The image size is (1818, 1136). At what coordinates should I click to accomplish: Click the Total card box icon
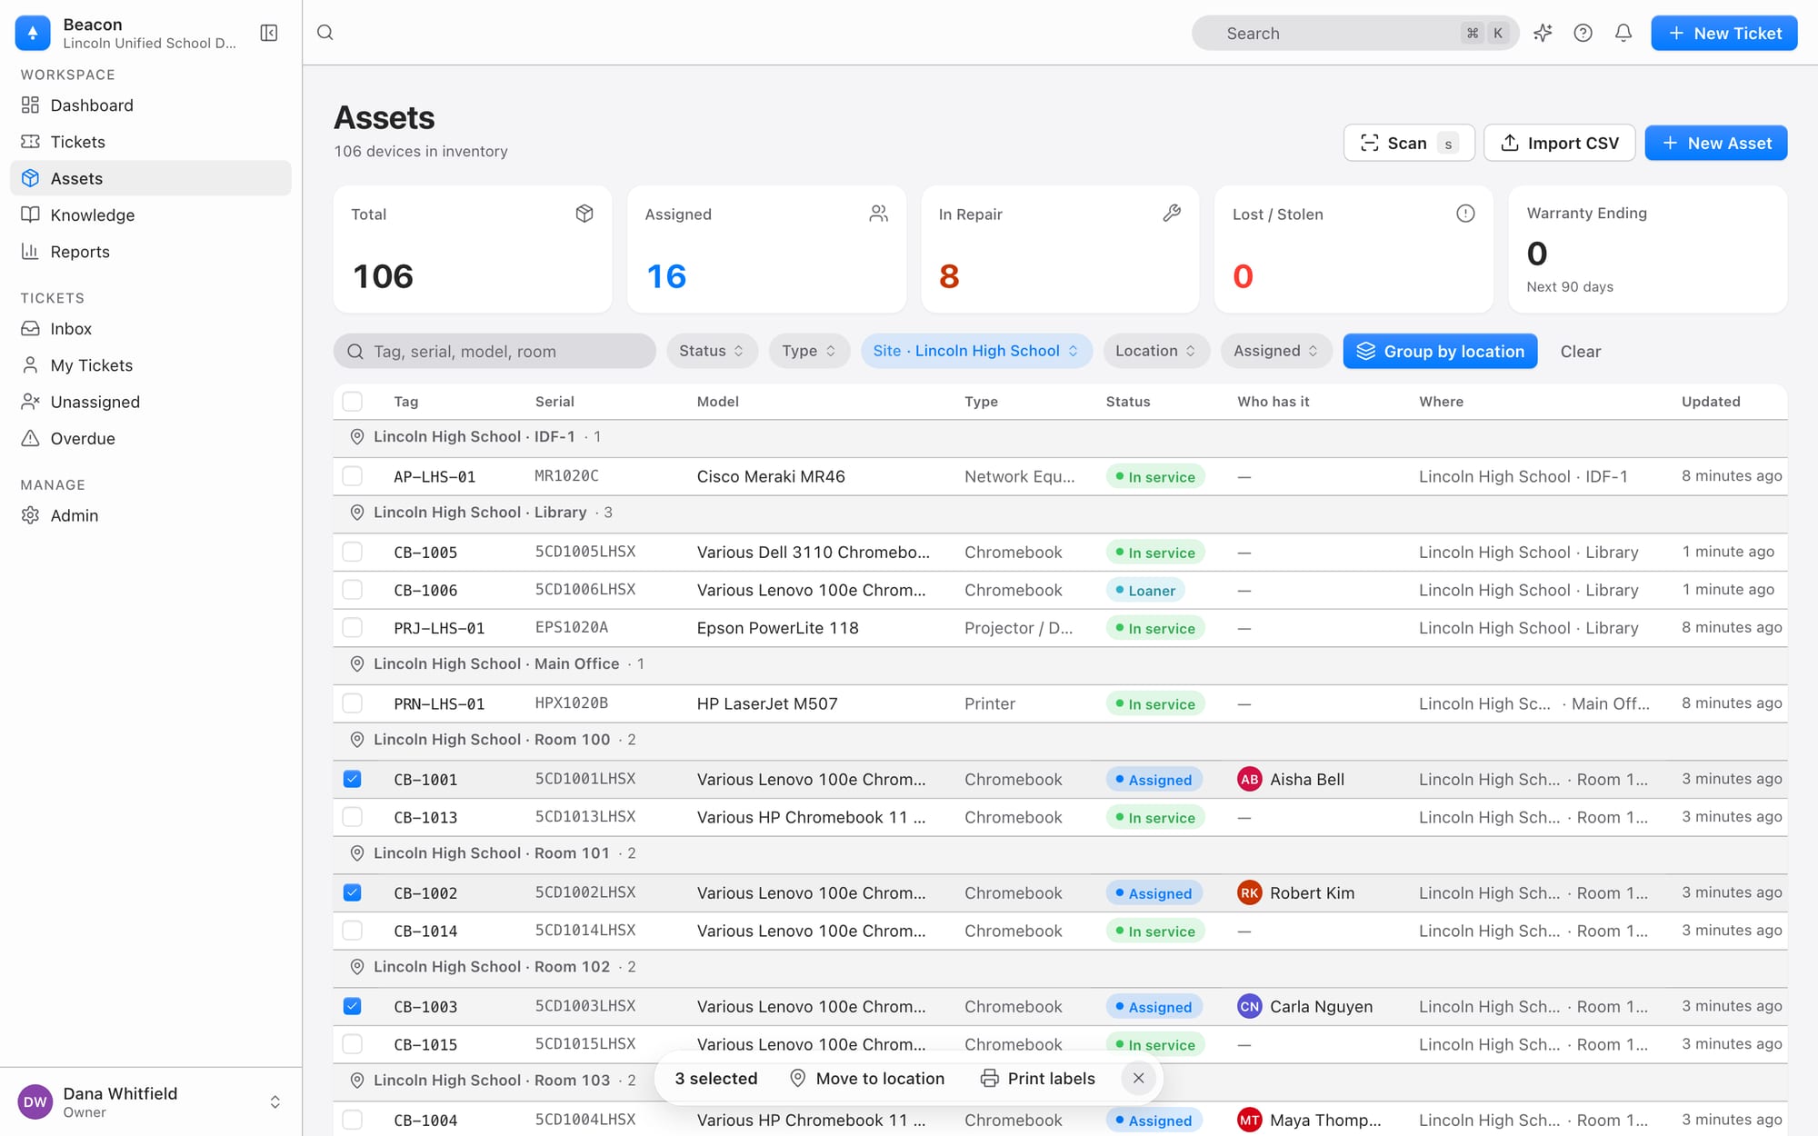pyautogui.click(x=584, y=214)
